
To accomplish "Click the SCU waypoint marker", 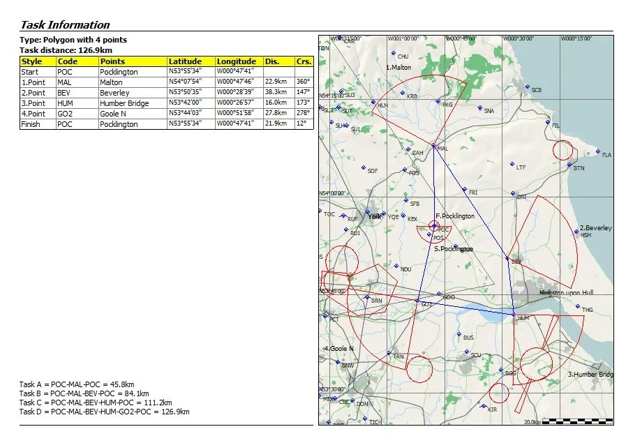I will click(467, 352).
